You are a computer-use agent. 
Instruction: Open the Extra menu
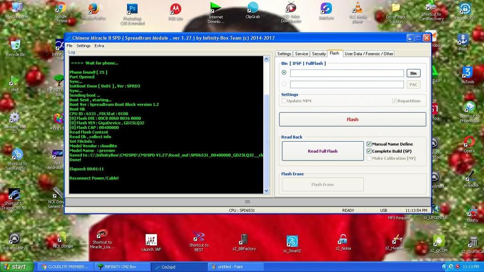(x=99, y=46)
